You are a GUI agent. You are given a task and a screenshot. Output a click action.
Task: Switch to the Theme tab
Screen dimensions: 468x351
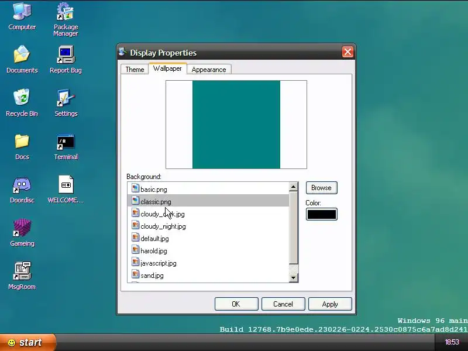[135, 69]
